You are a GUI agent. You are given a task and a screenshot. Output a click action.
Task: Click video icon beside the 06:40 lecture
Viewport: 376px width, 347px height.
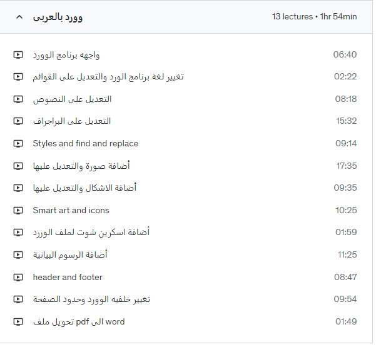(18, 55)
